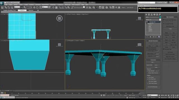Expand the Editable Poly stack entry
Image resolution: width=179 pixels, height=100 pixels.
pyautogui.click(x=147, y=23)
